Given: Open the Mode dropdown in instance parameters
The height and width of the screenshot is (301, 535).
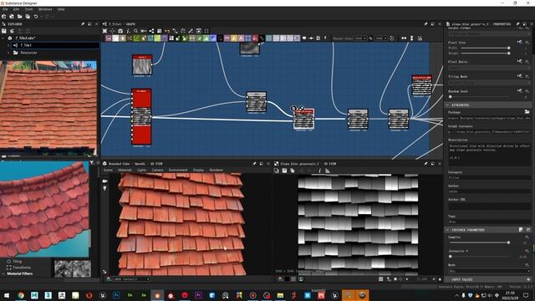Looking at the screenshot, I should [488, 271].
